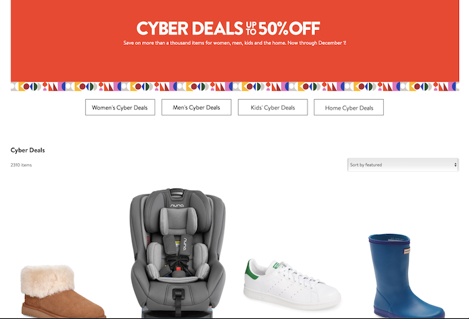View the white Stan Smith sneaker
The width and height of the screenshot is (469, 319).
[292, 284]
